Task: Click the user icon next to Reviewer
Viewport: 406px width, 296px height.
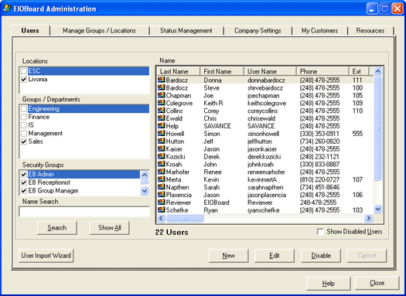Action: (162, 202)
